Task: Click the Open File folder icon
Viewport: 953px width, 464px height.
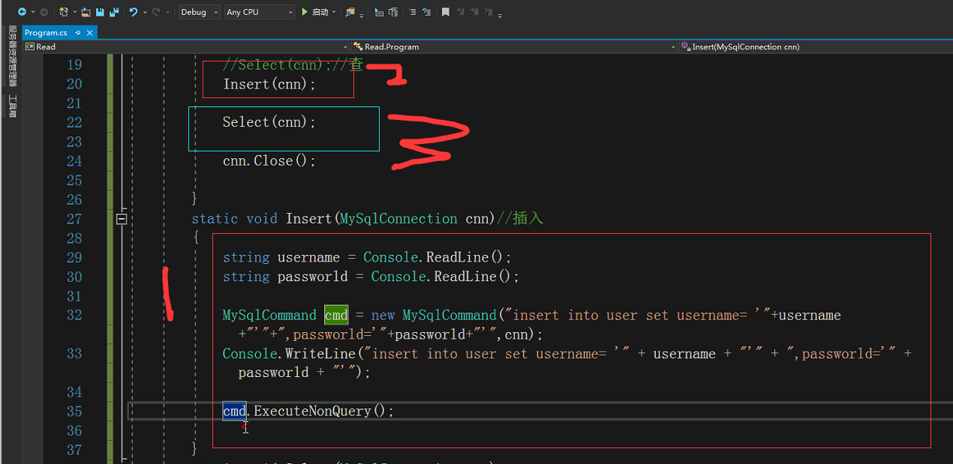Action: (x=85, y=12)
